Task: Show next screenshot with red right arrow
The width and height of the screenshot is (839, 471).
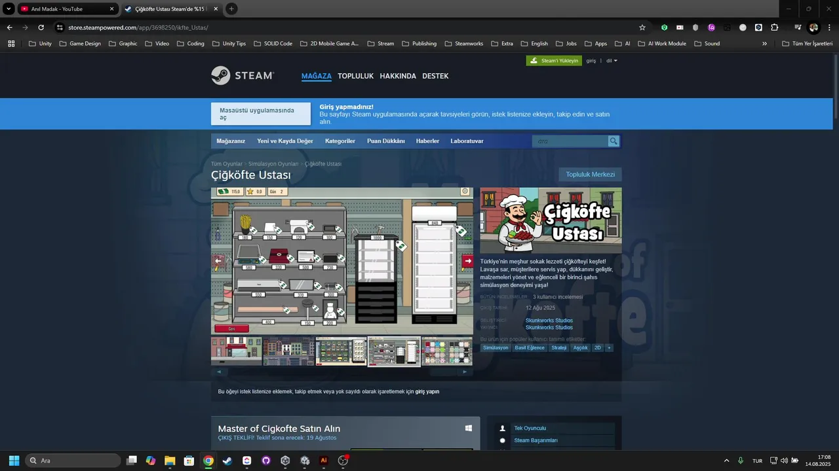Action: click(467, 261)
